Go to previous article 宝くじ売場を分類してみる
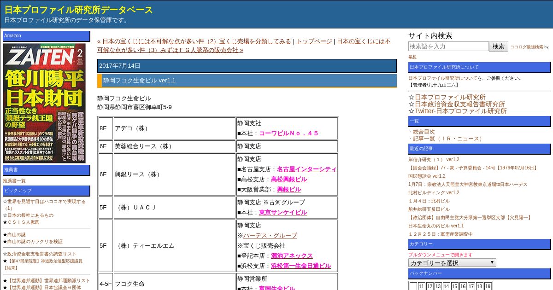This screenshot has width=553, height=290. point(194,41)
